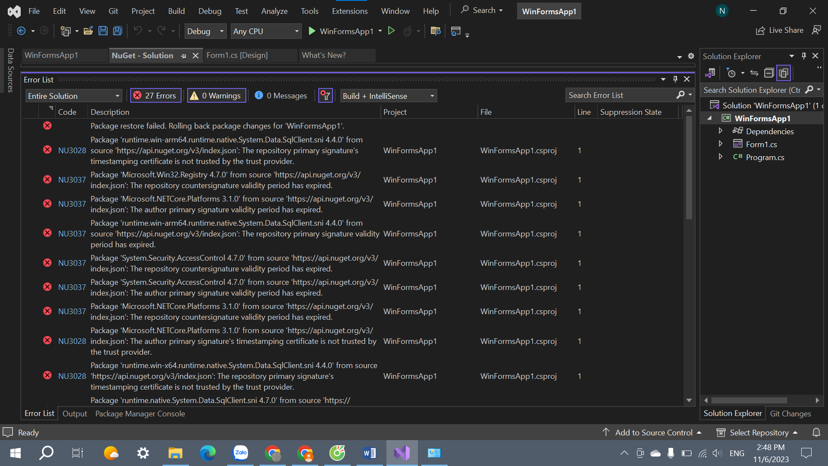
Task: Click the Search button in title bar
Action: (x=482, y=10)
